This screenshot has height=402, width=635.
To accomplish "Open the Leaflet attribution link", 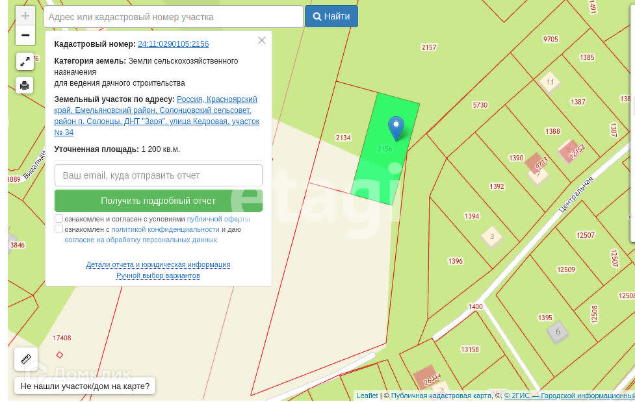I will (367, 396).
